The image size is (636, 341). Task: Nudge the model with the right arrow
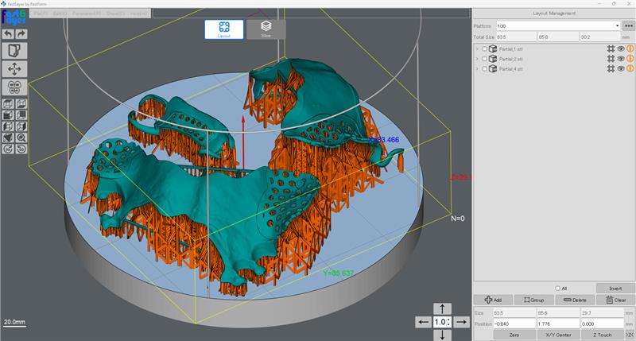(462, 322)
